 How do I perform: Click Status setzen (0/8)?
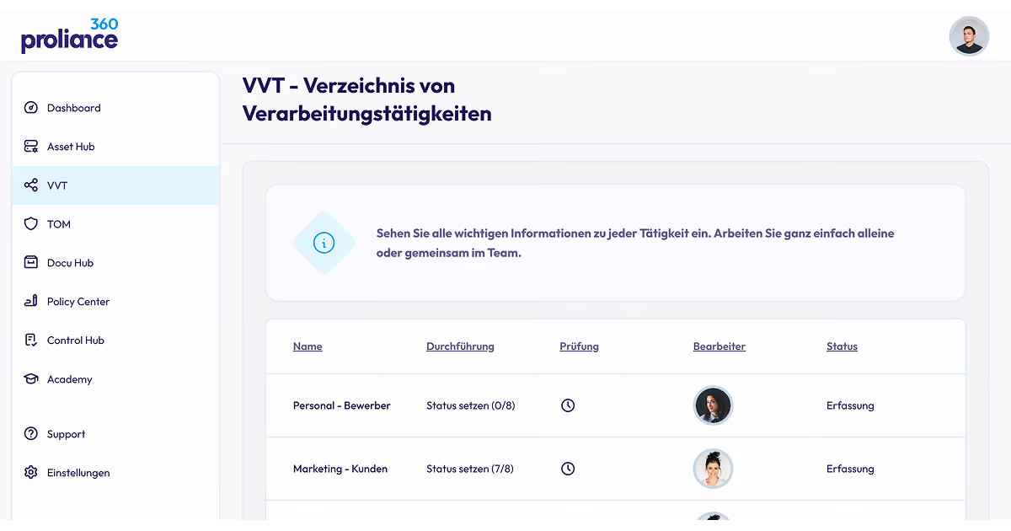[471, 405]
